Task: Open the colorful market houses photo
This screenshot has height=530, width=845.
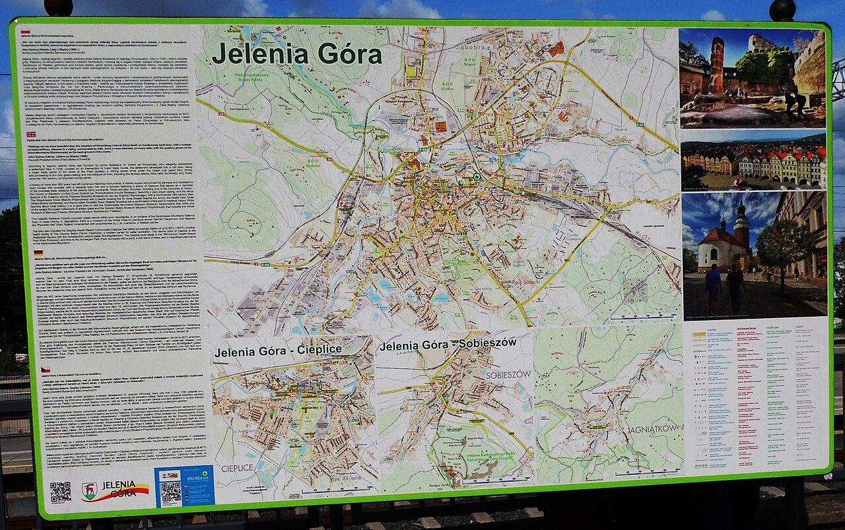Action: [x=753, y=161]
